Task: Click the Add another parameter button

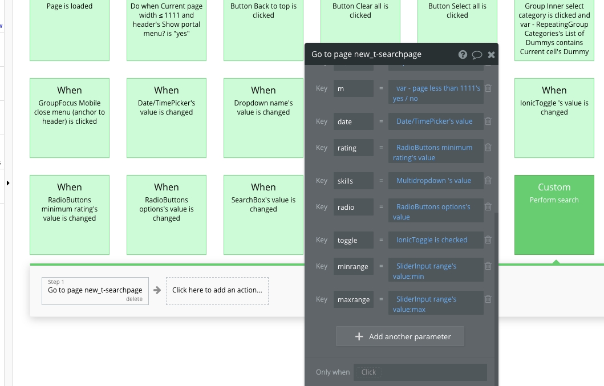Action: pos(400,336)
